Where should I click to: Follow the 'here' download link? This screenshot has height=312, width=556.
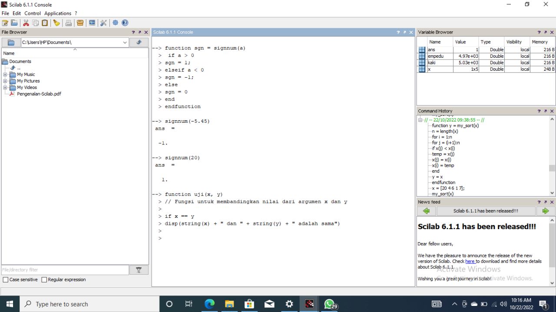(470, 262)
